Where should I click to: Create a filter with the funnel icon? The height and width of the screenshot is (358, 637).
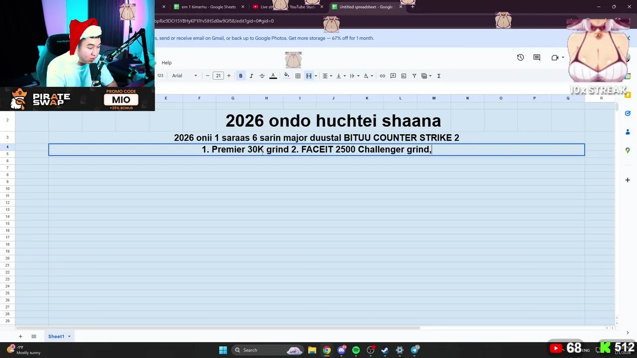pos(414,76)
